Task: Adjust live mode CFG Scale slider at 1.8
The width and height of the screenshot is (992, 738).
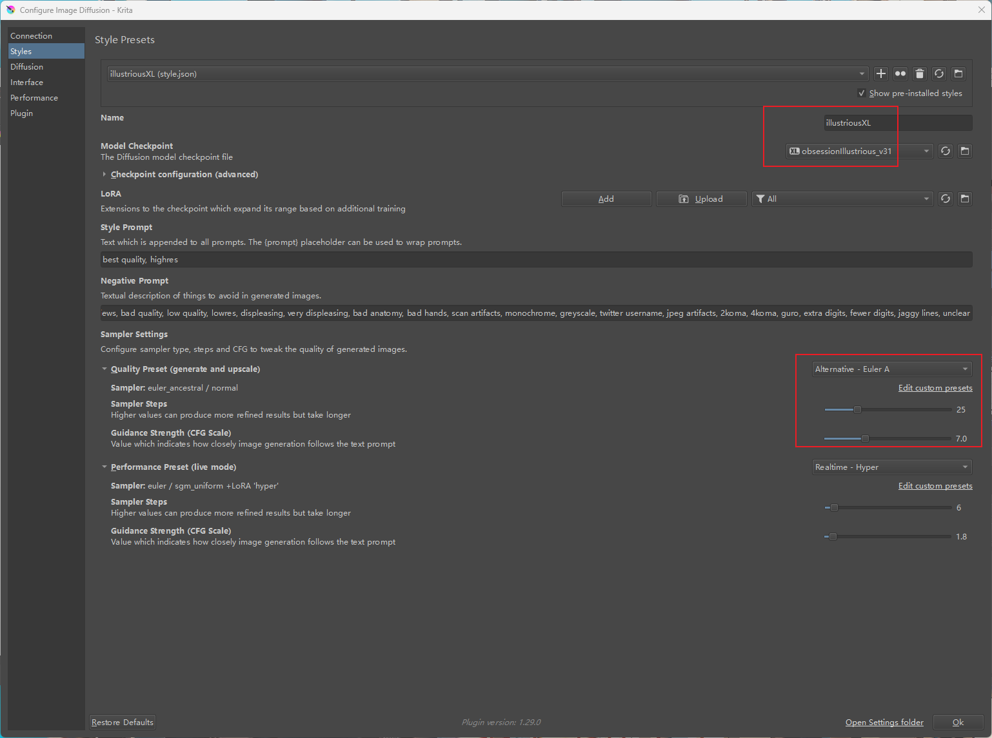Action: tap(888, 536)
